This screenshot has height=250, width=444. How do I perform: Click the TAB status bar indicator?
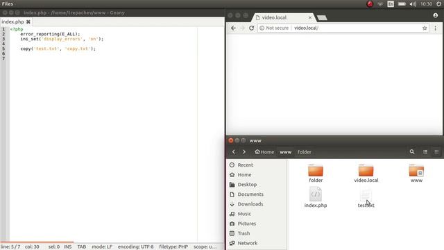click(82, 247)
